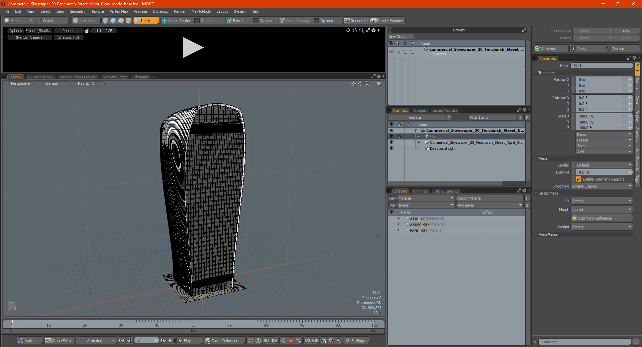The height and width of the screenshot is (347, 642).
Task: Toggle Options checkbox next to Action Center
Action: tap(197, 21)
